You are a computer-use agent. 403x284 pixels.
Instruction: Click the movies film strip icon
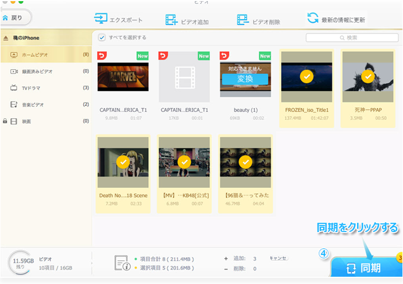point(13,121)
